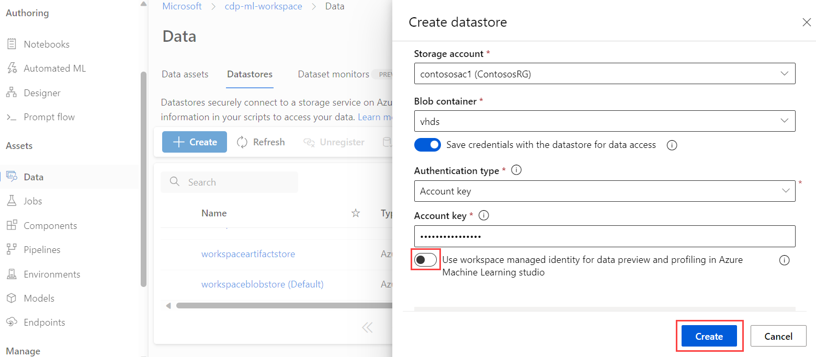
Task: Show info for Save credentials option
Action: (672, 145)
